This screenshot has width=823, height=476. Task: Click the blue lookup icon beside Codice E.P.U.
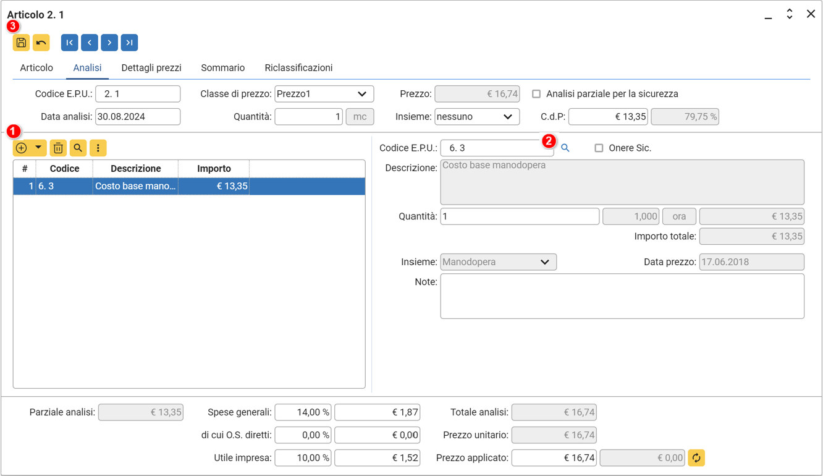click(565, 148)
